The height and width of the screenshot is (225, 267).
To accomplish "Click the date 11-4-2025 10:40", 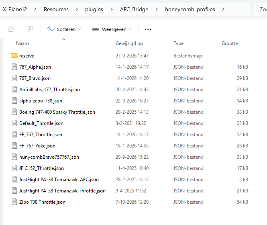I will pos(132,168).
